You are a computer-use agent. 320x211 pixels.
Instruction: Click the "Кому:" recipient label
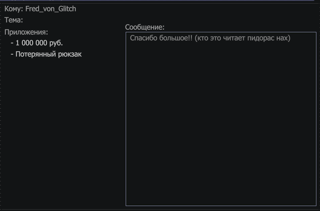(x=13, y=9)
